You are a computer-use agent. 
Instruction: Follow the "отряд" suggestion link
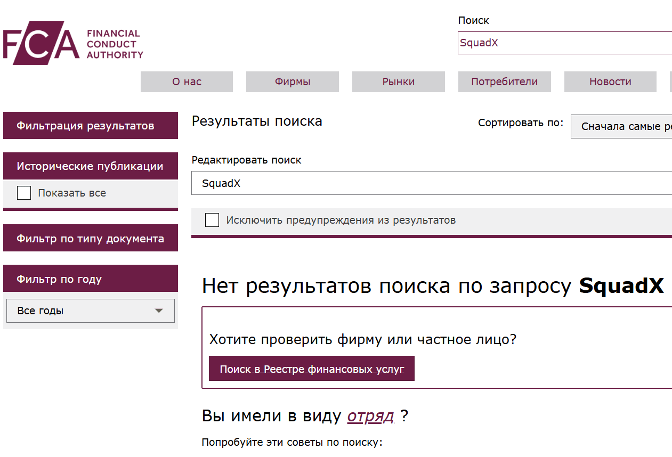coord(370,415)
